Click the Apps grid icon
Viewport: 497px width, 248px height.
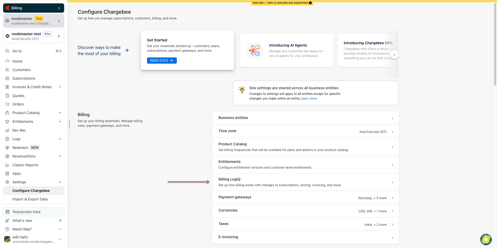click(x=7, y=174)
